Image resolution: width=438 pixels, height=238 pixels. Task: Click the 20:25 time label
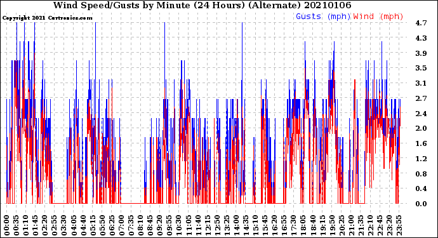(342, 225)
